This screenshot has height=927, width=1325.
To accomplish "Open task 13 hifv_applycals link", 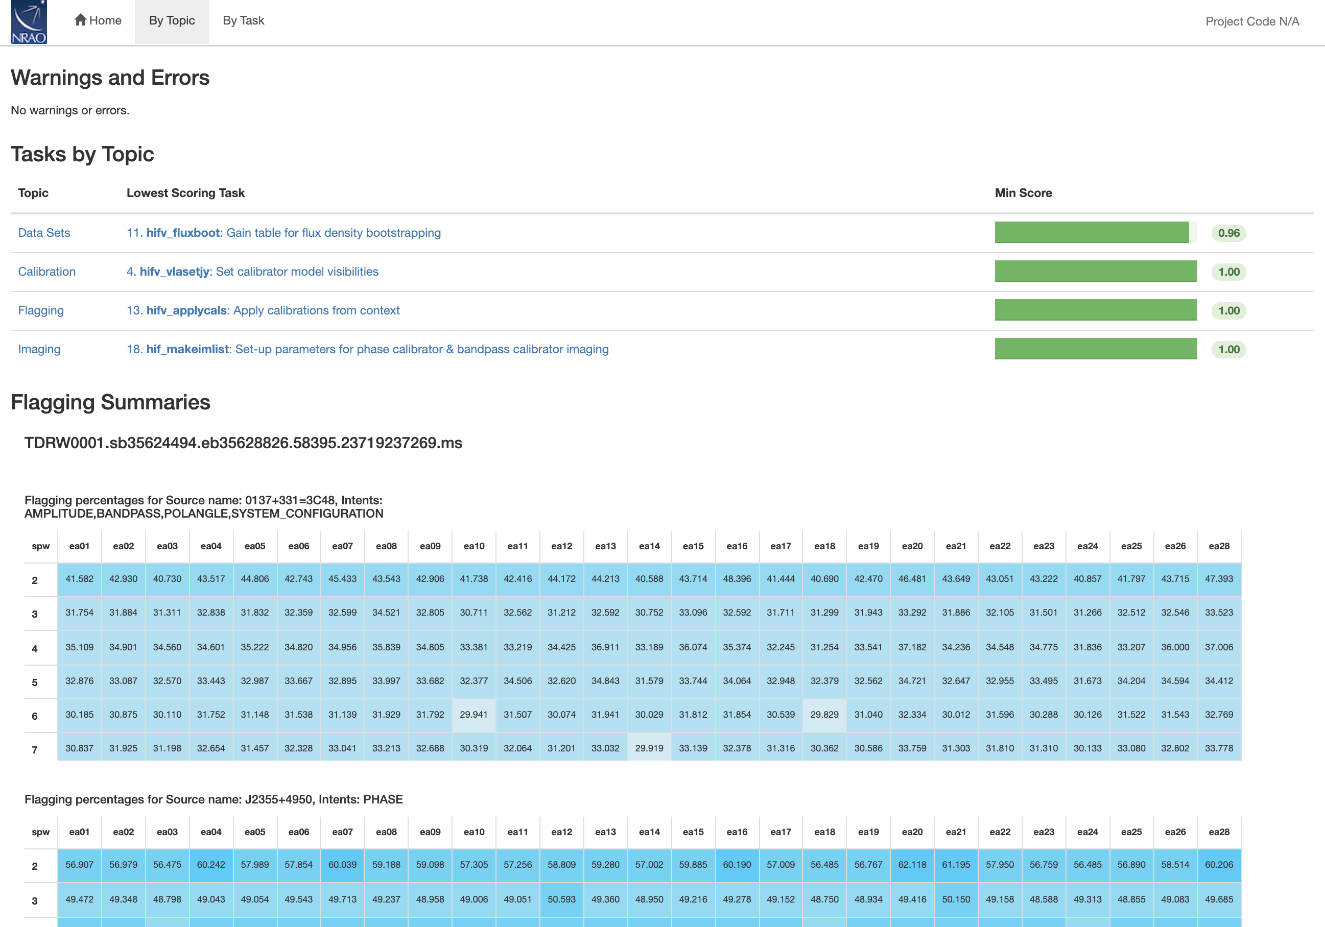I will point(263,310).
